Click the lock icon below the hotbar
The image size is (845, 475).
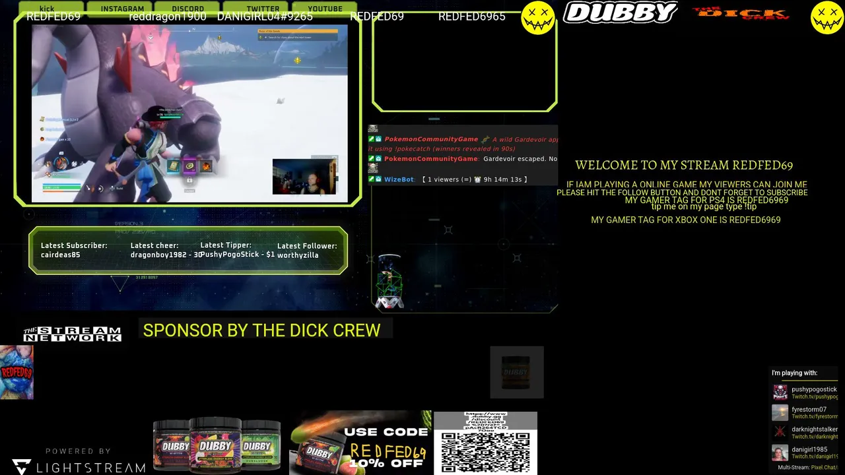pyautogui.click(x=189, y=179)
